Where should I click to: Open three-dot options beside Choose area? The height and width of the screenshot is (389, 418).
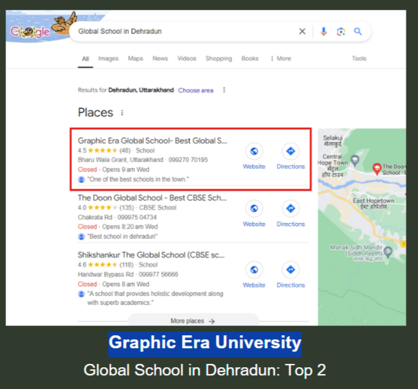tap(224, 90)
